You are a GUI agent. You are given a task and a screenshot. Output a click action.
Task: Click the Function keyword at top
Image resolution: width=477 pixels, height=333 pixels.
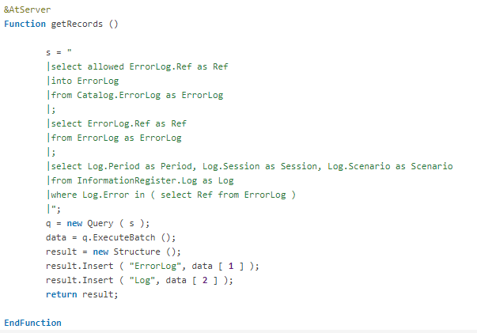pyautogui.click(x=25, y=24)
